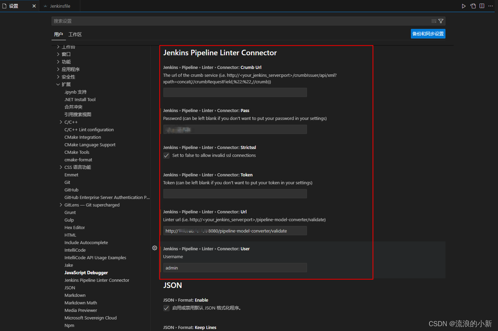Expand the C/C++ extension node
Image resolution: width=498 pixels, height=331 pixels.
[x=61, y=122]
